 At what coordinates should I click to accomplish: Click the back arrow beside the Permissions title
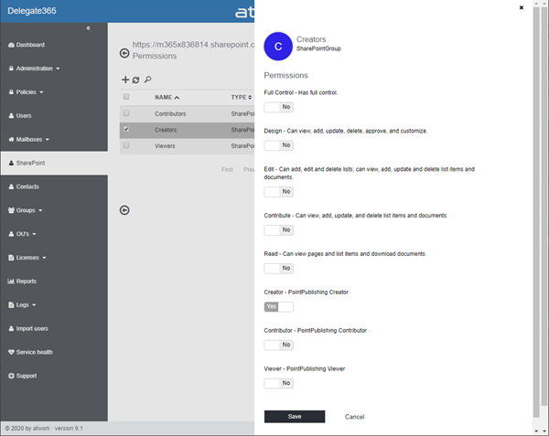tap(124, 53)
